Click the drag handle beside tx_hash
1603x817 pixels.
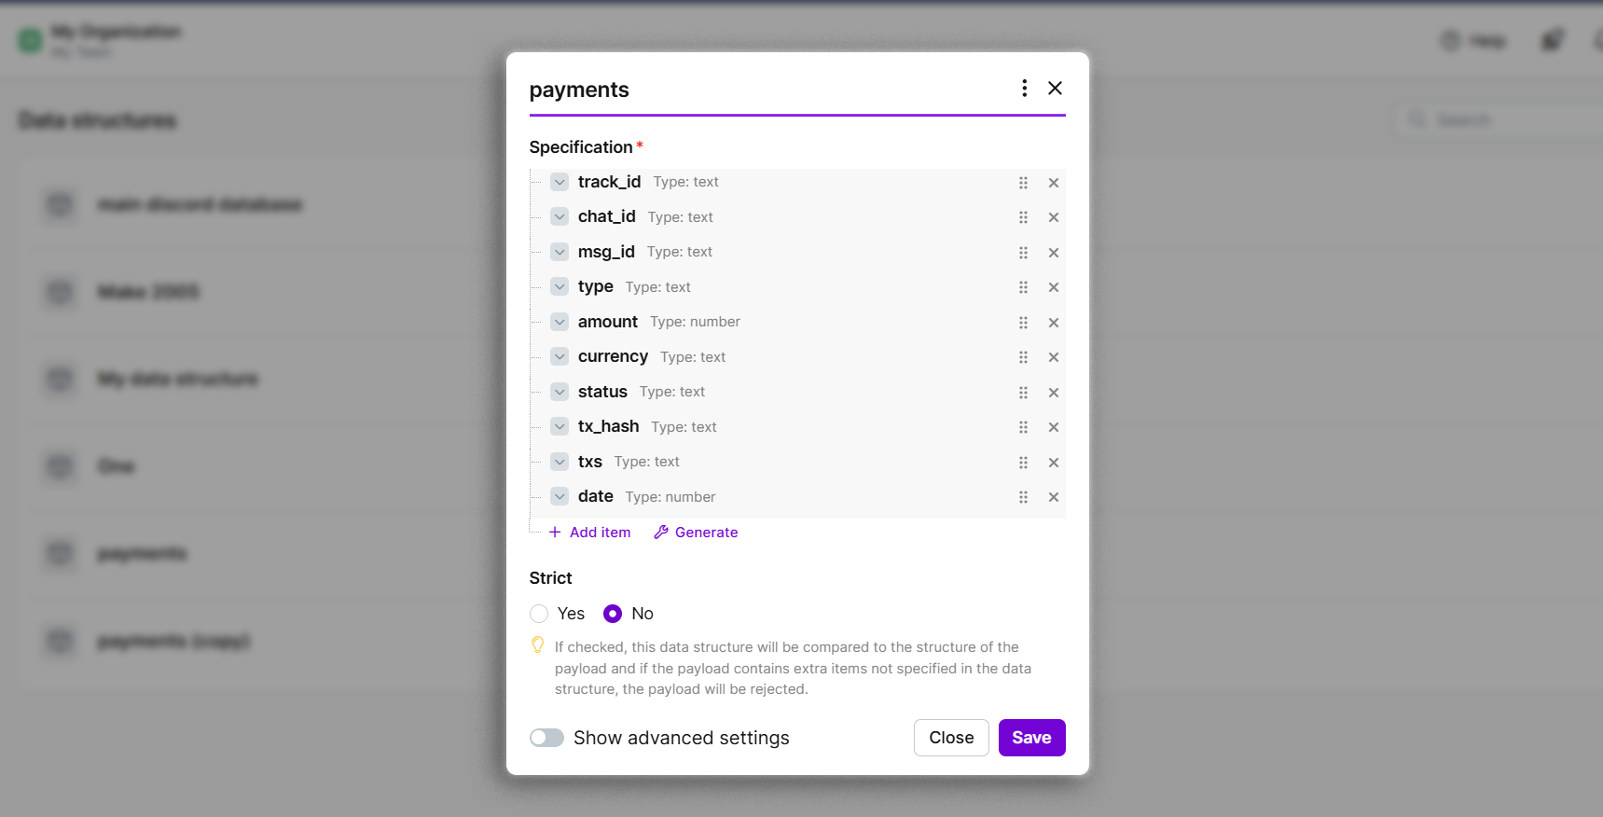(1023, 427)
